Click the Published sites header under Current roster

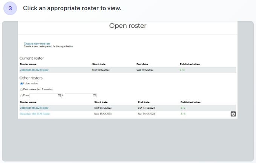click(190, 64)
